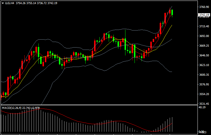Select the low value 3736.72 in header
Viewport: 211px width, 135px height.
[x=42, y=3]
